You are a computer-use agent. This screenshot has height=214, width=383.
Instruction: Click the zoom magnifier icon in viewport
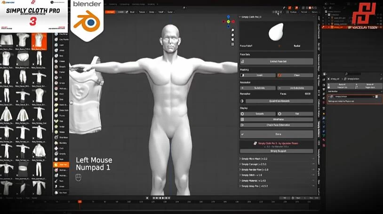[x=233, y=31]
